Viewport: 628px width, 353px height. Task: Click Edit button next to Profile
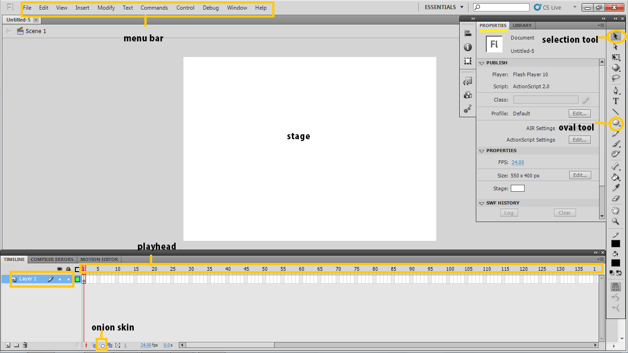(x=579, y=114)
